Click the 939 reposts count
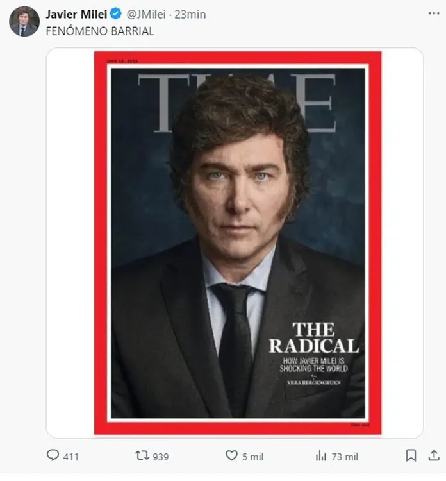Viewport: 446px width, 481px height. point(161,457)
